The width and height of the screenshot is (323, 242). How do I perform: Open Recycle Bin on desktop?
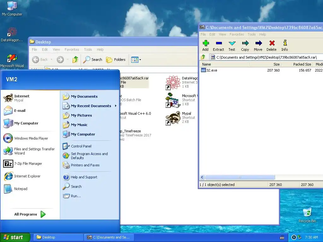(307, 215)
